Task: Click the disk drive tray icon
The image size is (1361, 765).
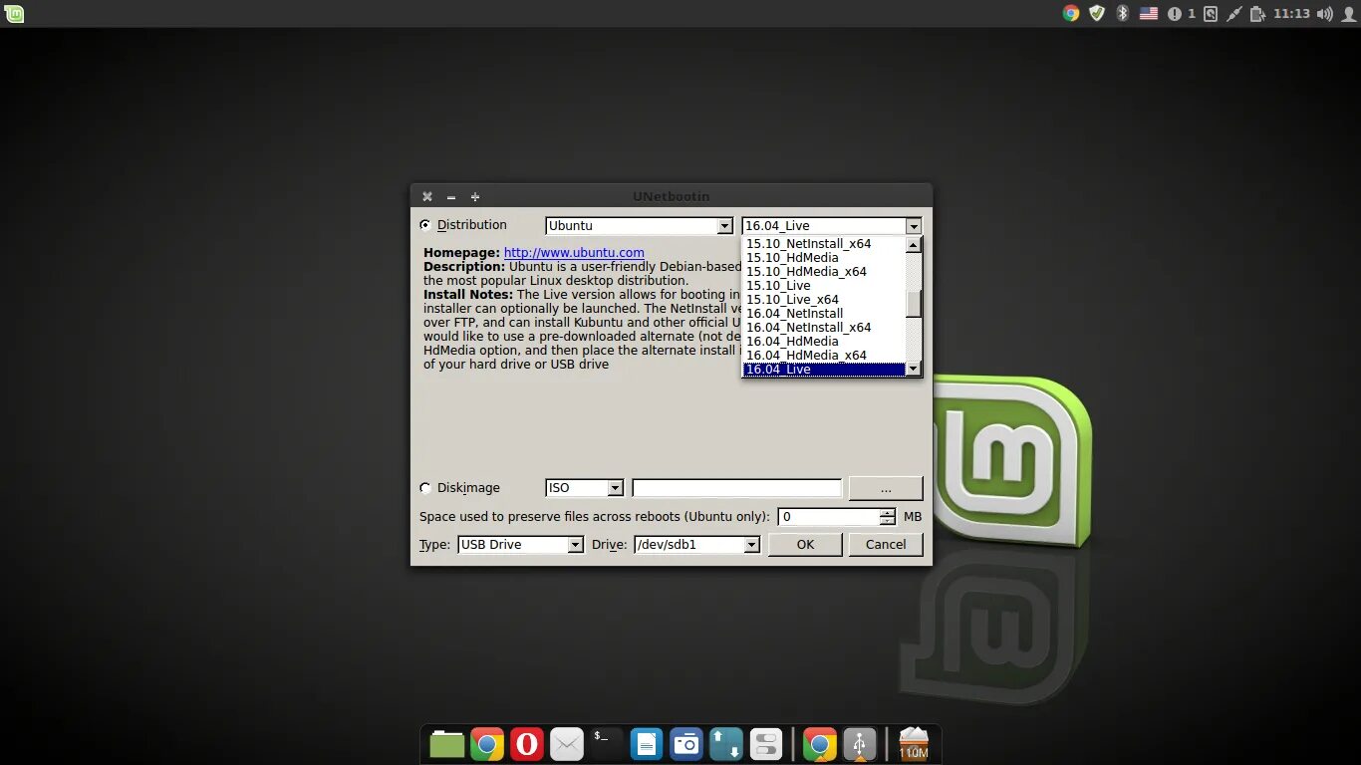Action: [x=1210, y=13]
